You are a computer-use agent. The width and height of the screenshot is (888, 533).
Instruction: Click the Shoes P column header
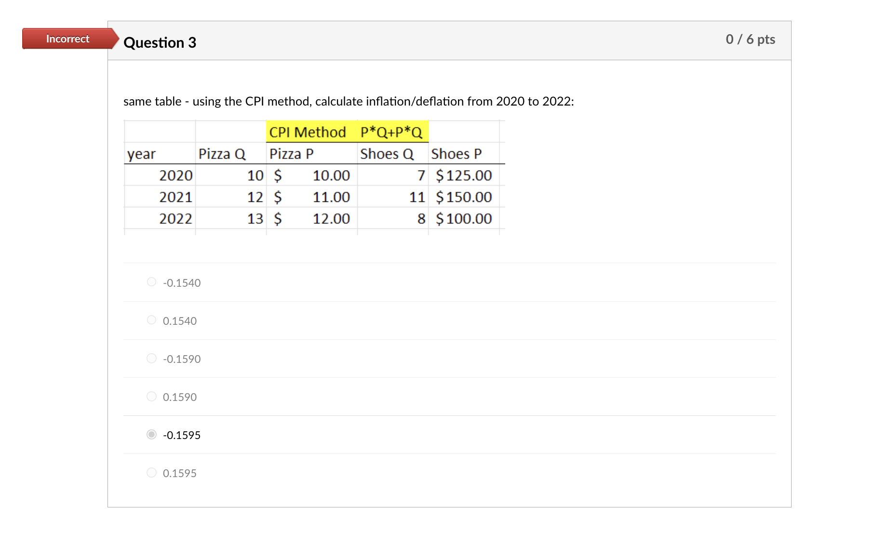click(457, 154)
